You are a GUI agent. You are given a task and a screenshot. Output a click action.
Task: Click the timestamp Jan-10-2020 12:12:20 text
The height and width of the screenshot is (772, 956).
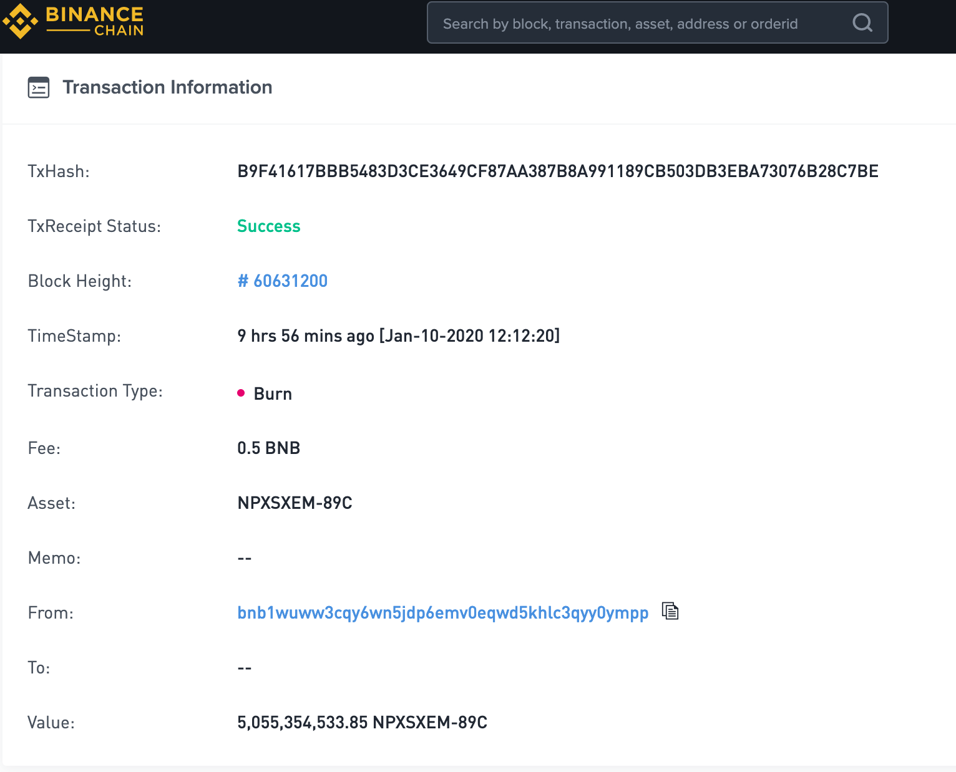coord(469,336)
